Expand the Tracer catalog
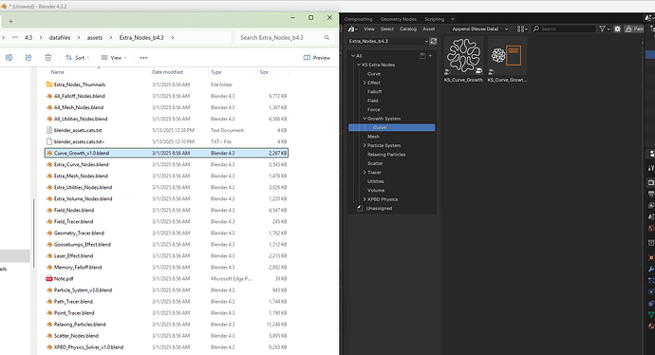 coord(365,172)
